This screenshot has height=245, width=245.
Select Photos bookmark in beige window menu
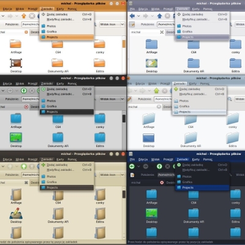coord(67,176)
